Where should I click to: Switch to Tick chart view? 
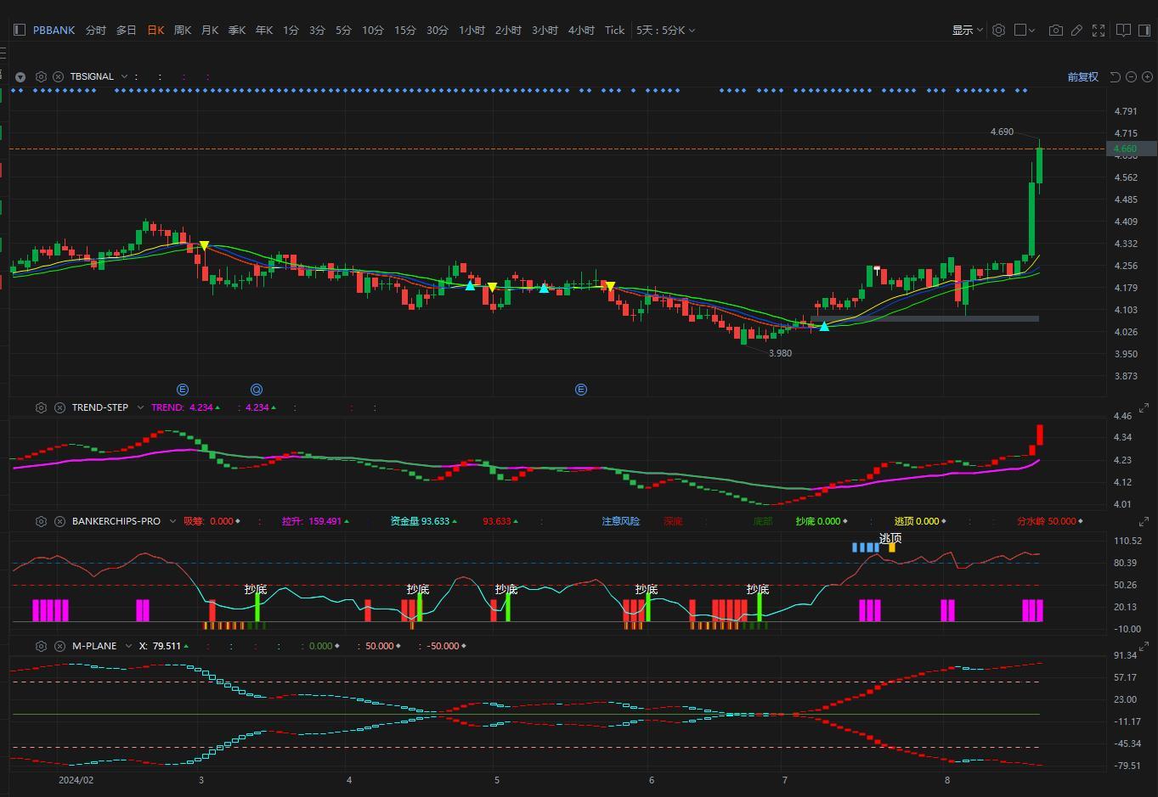614,30
